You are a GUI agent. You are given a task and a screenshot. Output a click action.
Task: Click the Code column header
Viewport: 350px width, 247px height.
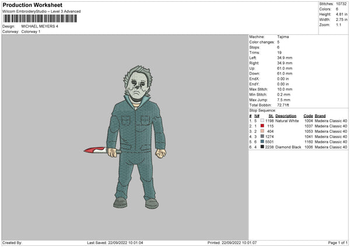pos(308,116)
